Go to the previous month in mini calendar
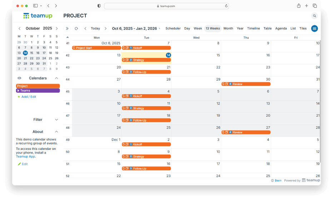 (x=20, y=29)
